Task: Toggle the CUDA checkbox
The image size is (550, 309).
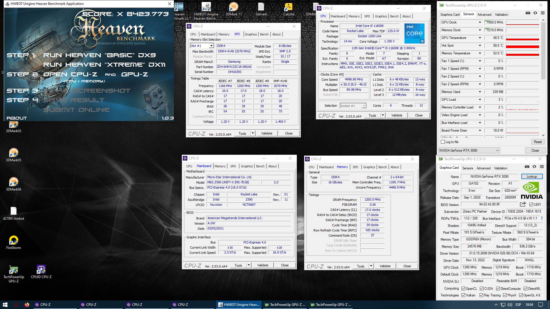Action: coord(482,289)
